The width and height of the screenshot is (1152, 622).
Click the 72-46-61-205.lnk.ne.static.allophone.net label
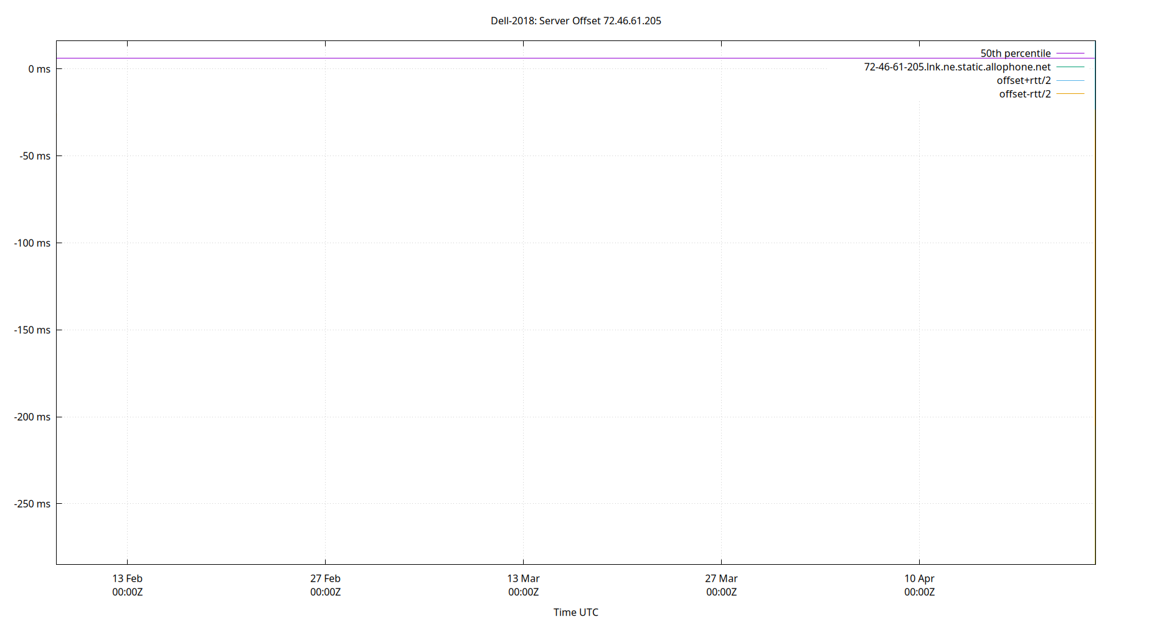956,67
